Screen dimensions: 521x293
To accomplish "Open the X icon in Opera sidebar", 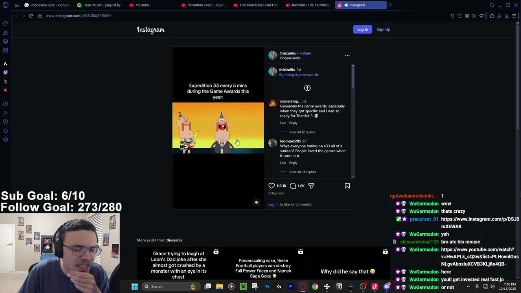I will click(6, 81).
